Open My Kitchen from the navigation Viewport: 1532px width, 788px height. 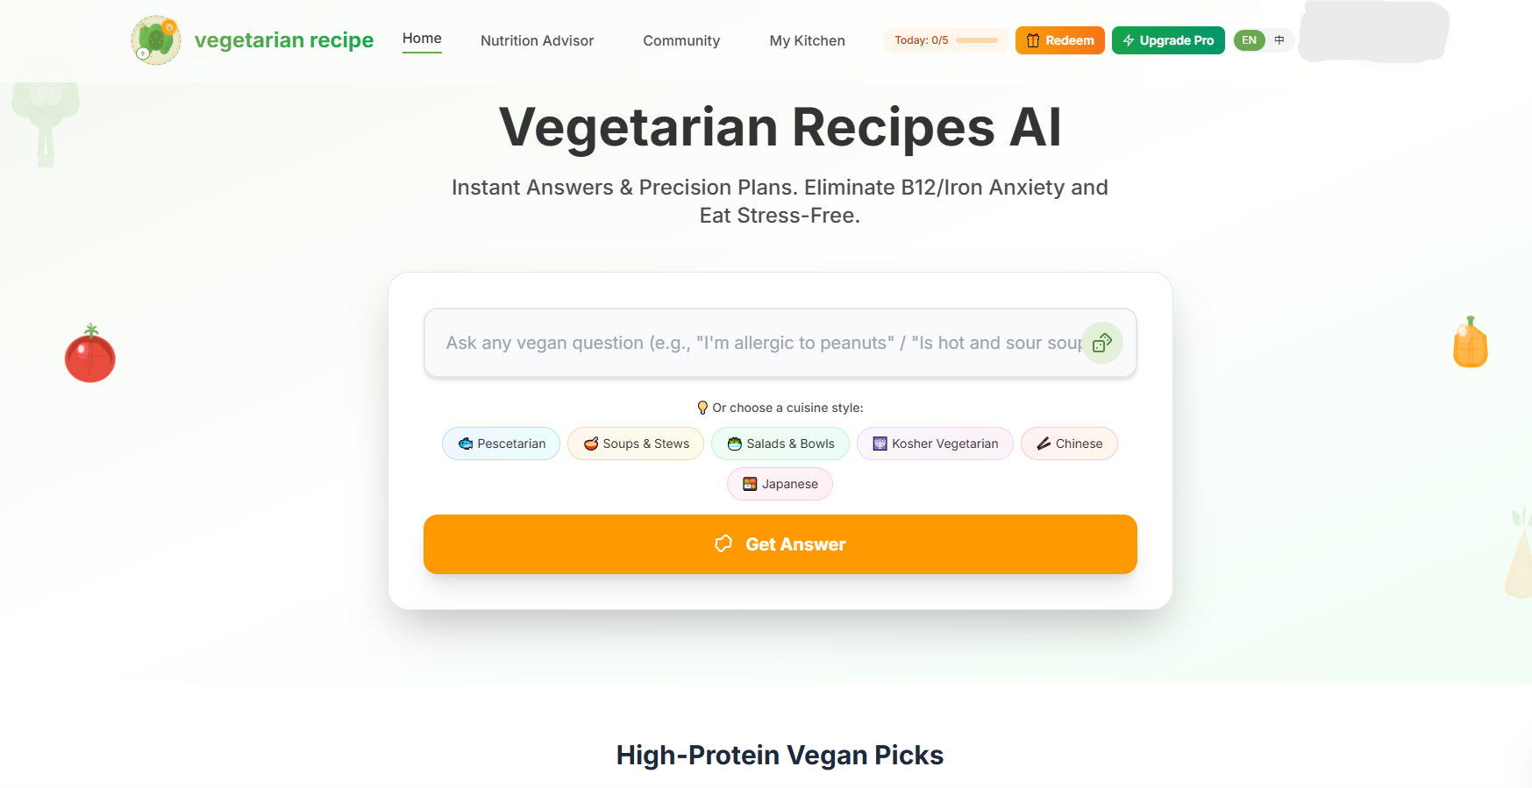(807, 40)
